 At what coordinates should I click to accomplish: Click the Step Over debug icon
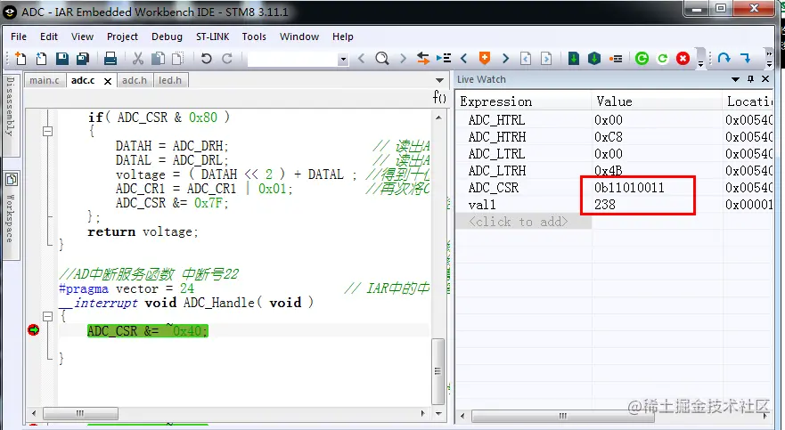click(x=724, y=59)
